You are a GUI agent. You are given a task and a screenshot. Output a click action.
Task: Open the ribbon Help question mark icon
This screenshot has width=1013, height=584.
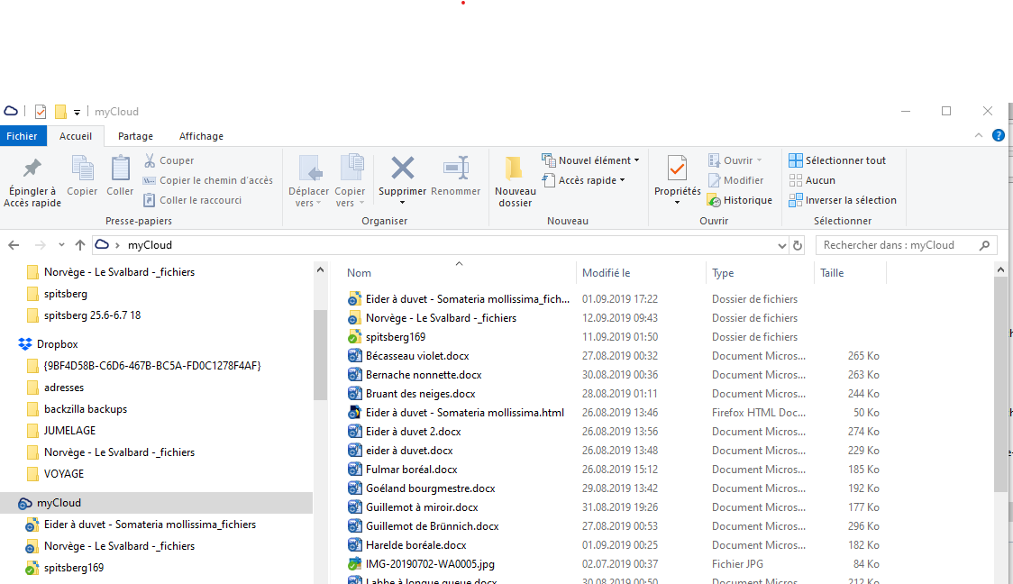tap(999, 135)
